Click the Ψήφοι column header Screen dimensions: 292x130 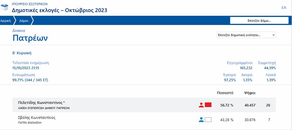pos(250,93)
